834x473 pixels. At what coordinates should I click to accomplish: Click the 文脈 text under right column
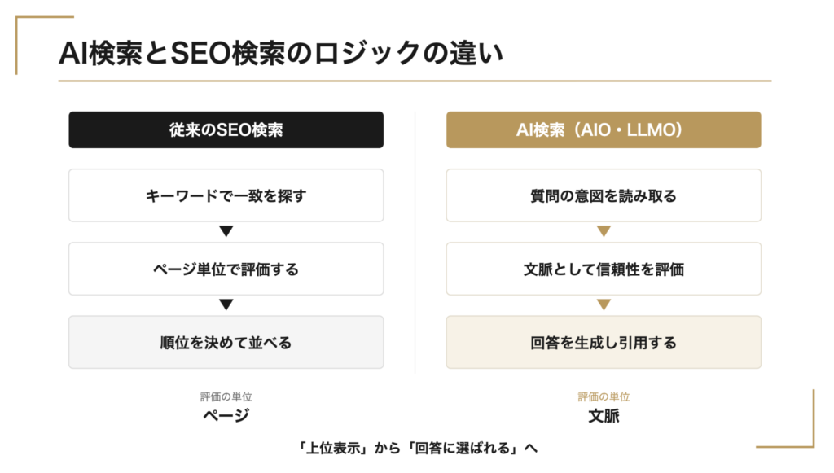[x=604, y=415]
